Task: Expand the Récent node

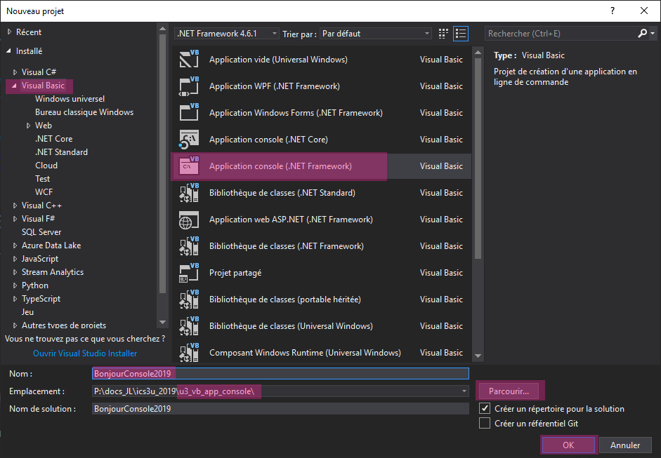Action: coord(9,32)
